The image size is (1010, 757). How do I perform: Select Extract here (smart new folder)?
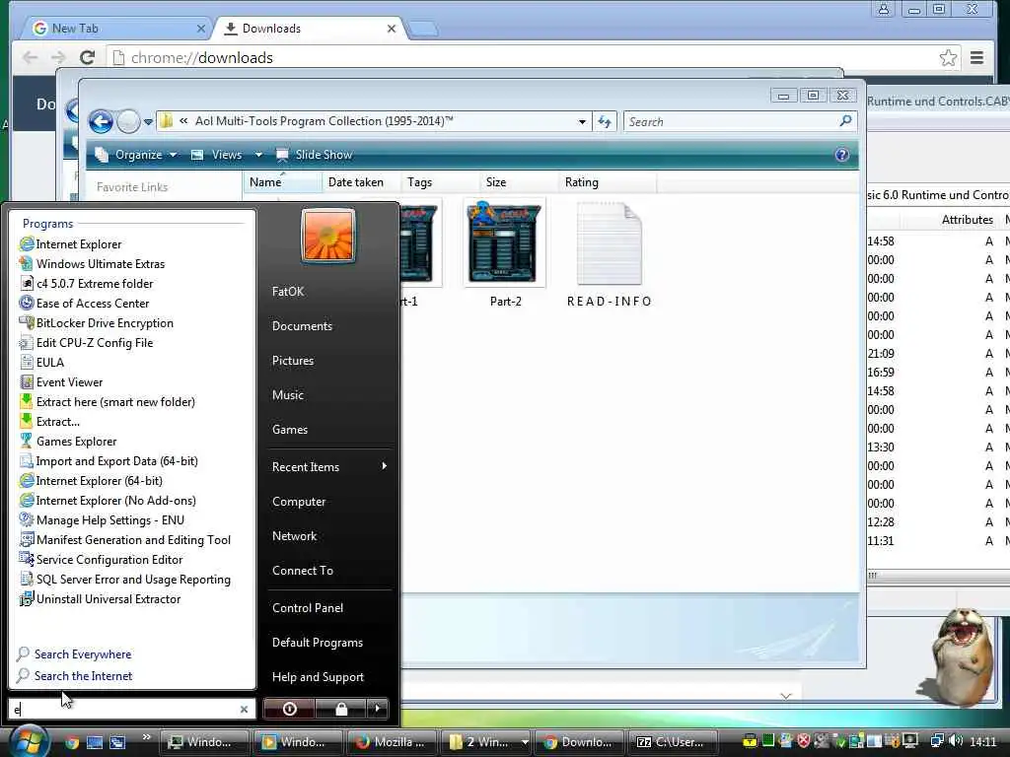[x=108, y=402]
